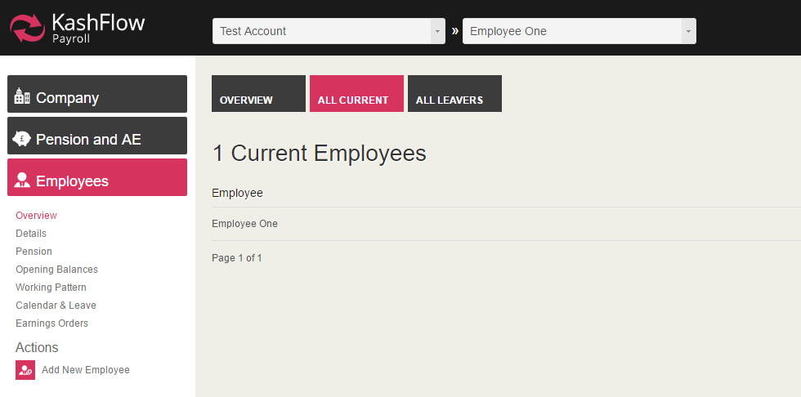
Task: Click the Company building icon
Action: pos(22,97)
